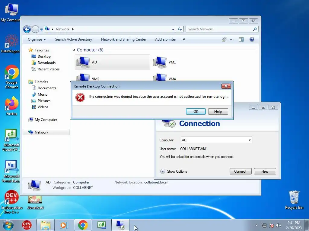This screenshot has width=309, height=231.
Task: Click Add a printer in toolbar
Action: point(165,39)
